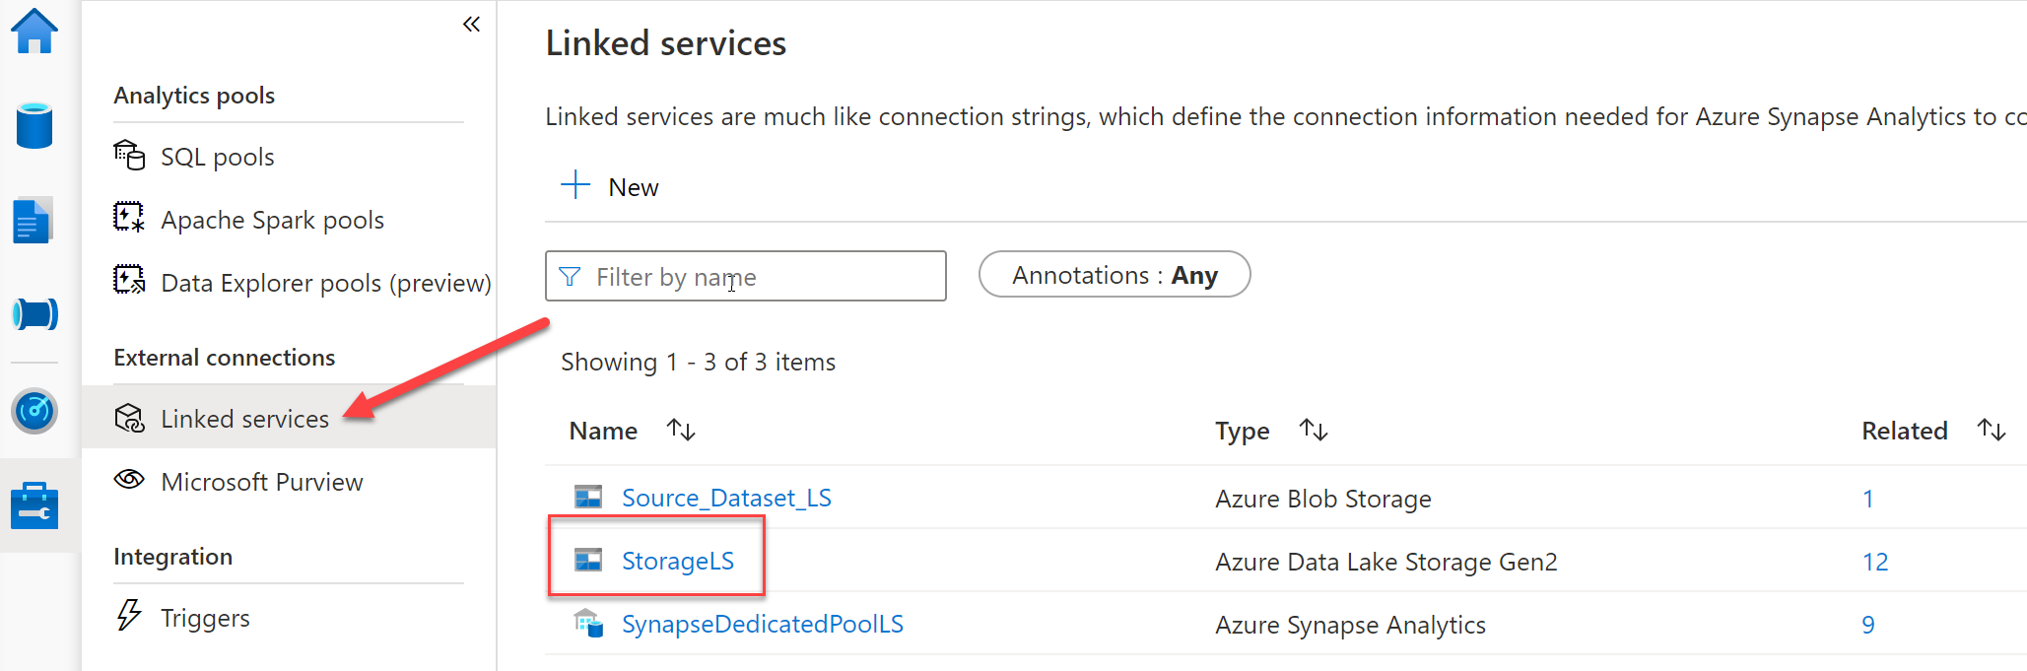Click the Microsoft Purview eye icon

pyautogui.click(x=129, y=480)
